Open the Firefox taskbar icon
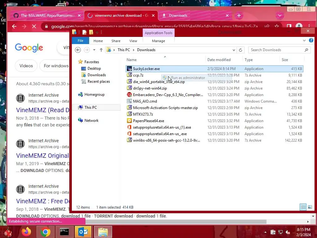 coord(26,232)
